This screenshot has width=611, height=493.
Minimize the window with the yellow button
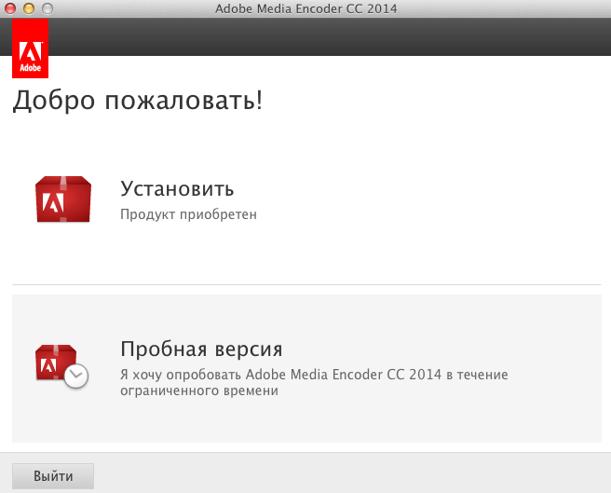tap(29, 8)
